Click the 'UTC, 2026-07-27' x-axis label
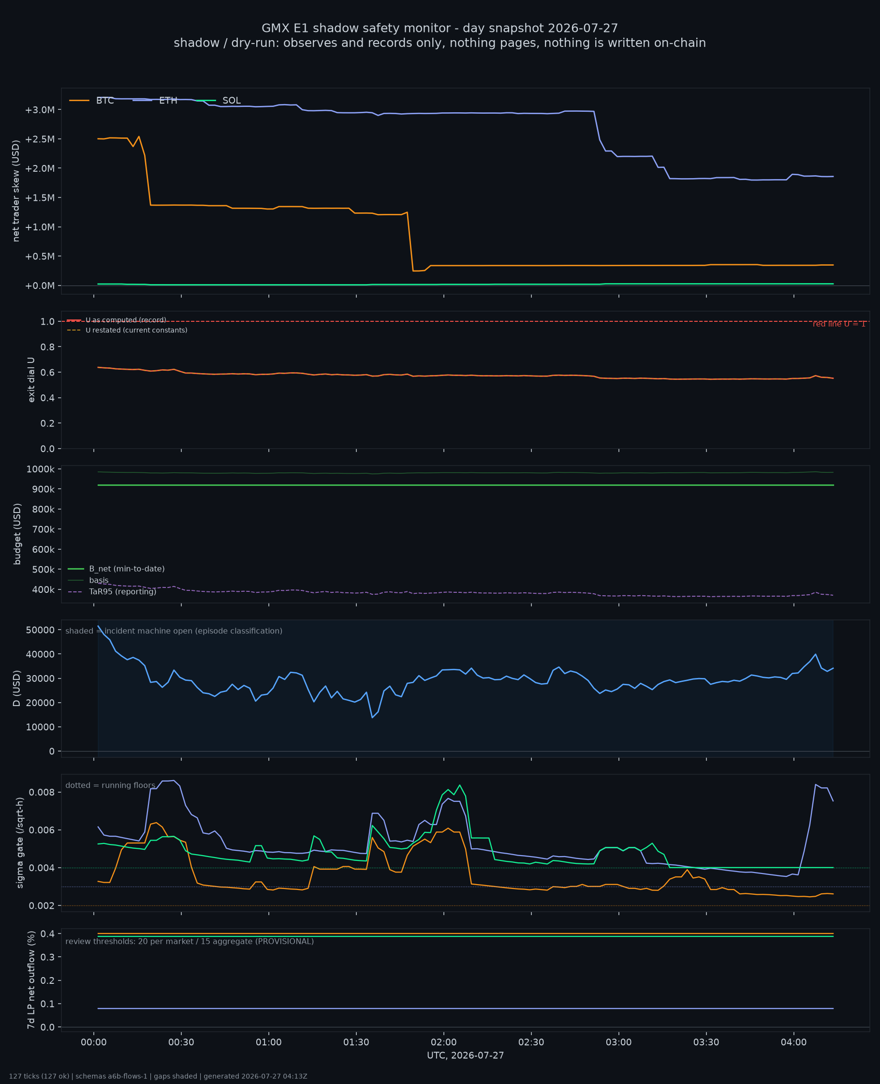This screenshot has width=880, height=1084. click(465, 1055)
